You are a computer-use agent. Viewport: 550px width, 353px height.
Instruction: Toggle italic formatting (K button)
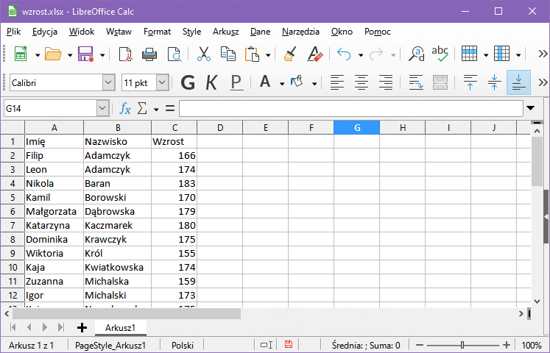pos(211,82)
